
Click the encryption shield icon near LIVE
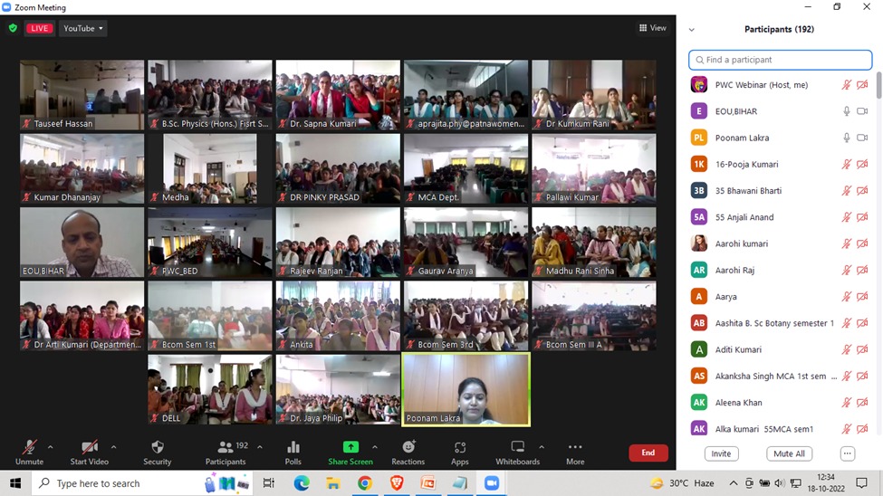[13, 28]
